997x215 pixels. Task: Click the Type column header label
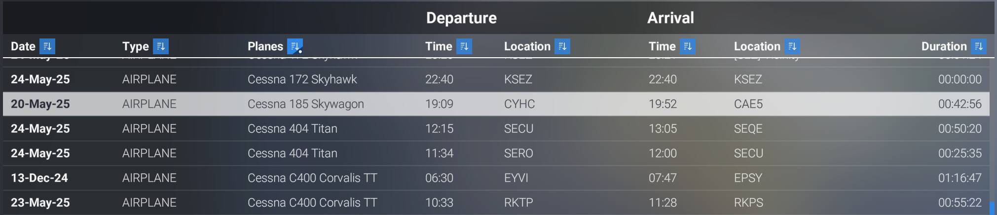point(135,46)
